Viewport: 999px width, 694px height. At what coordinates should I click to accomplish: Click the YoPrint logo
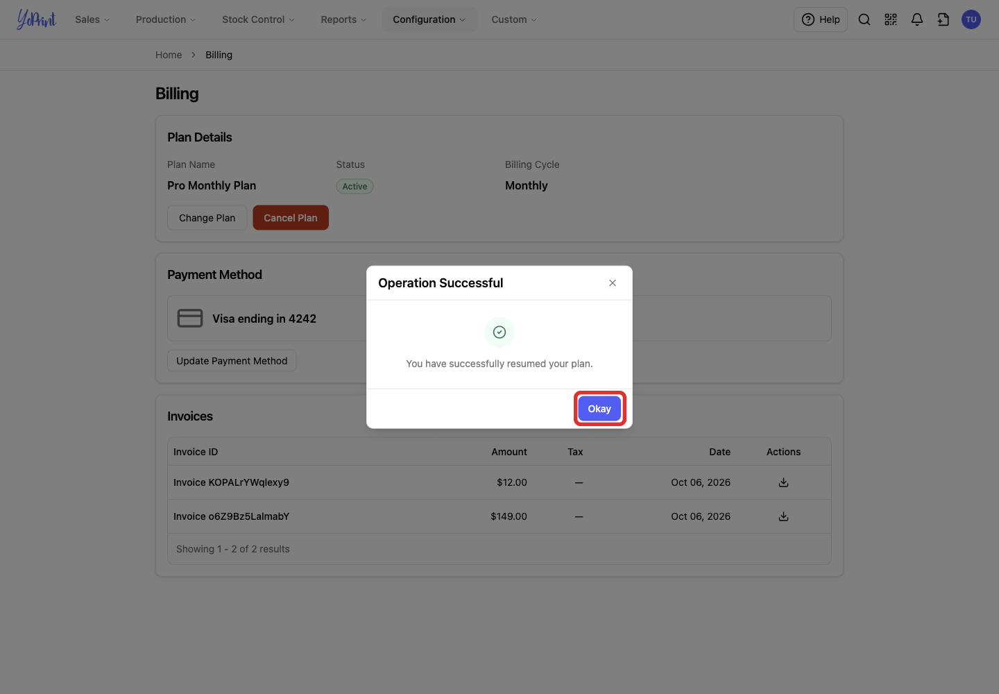point(36,19)
